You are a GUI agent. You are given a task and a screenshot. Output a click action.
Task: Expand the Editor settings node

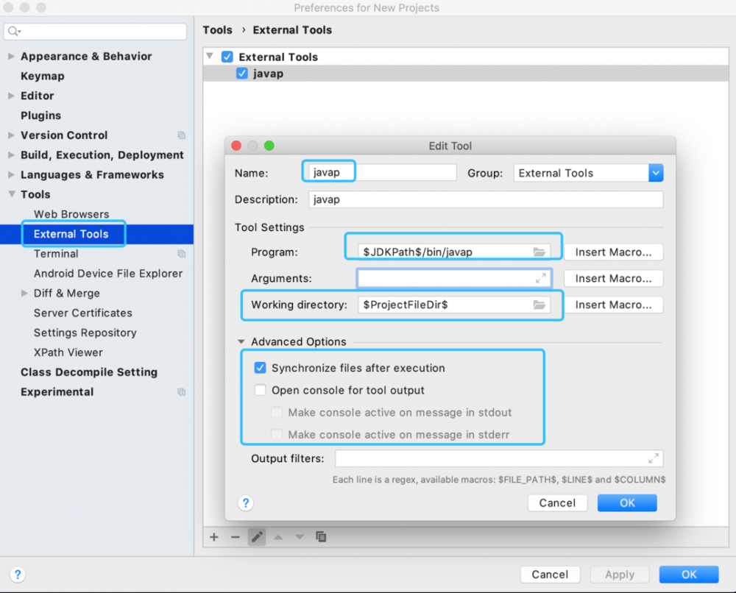11,96
